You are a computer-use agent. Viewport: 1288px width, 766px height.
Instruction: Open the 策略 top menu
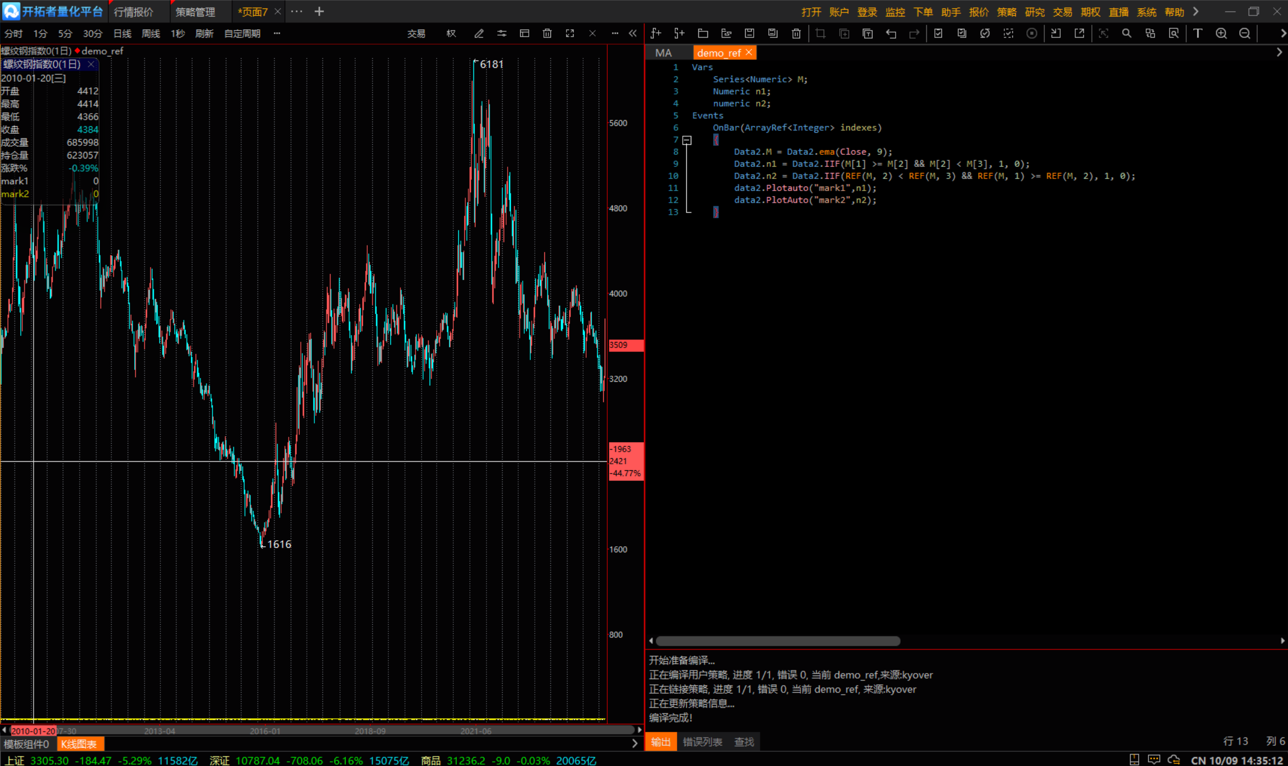tap(1007, 12)
